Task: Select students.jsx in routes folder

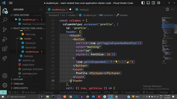Action: click(x=28, y=52)
